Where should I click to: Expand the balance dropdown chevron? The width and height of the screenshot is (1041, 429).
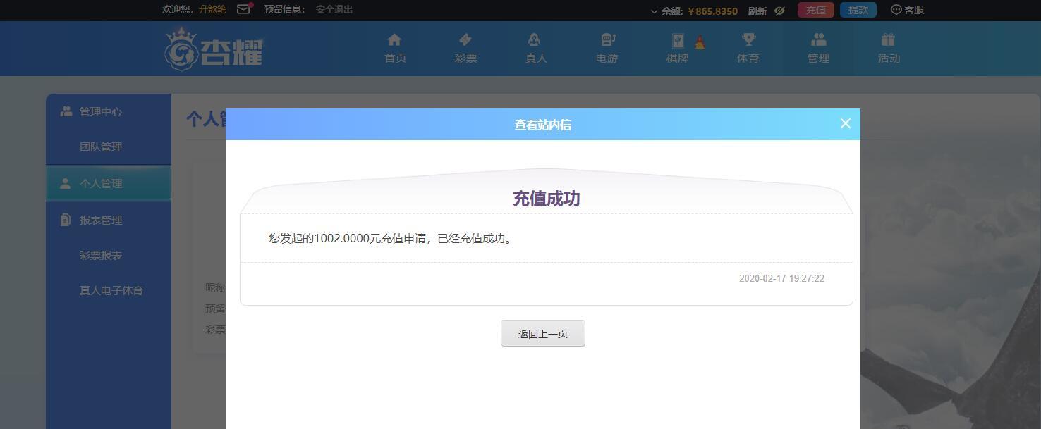tap(654, 11)
